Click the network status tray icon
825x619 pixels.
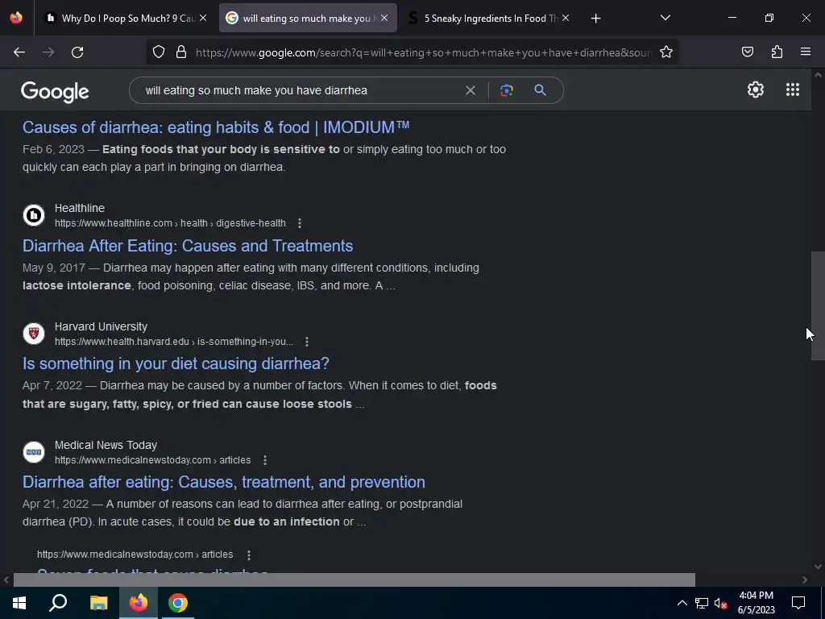[702, 603]
